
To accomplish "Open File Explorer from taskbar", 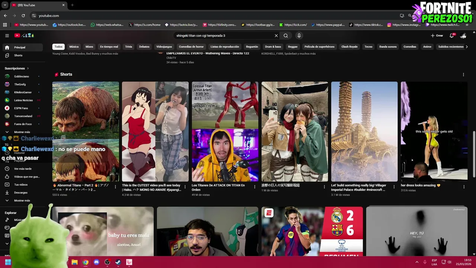I will pos(75,262).
